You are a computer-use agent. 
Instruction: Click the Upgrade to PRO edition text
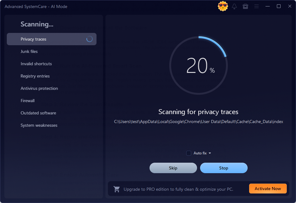(x=179, y=189)
